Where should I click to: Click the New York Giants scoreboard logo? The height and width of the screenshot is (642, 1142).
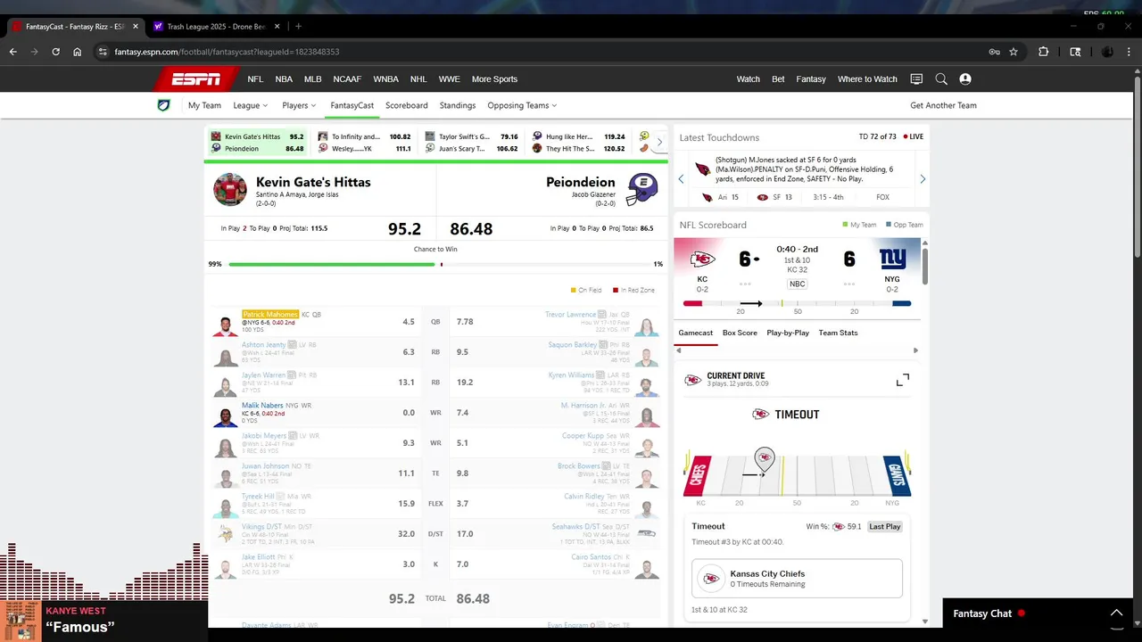point(892,259)
